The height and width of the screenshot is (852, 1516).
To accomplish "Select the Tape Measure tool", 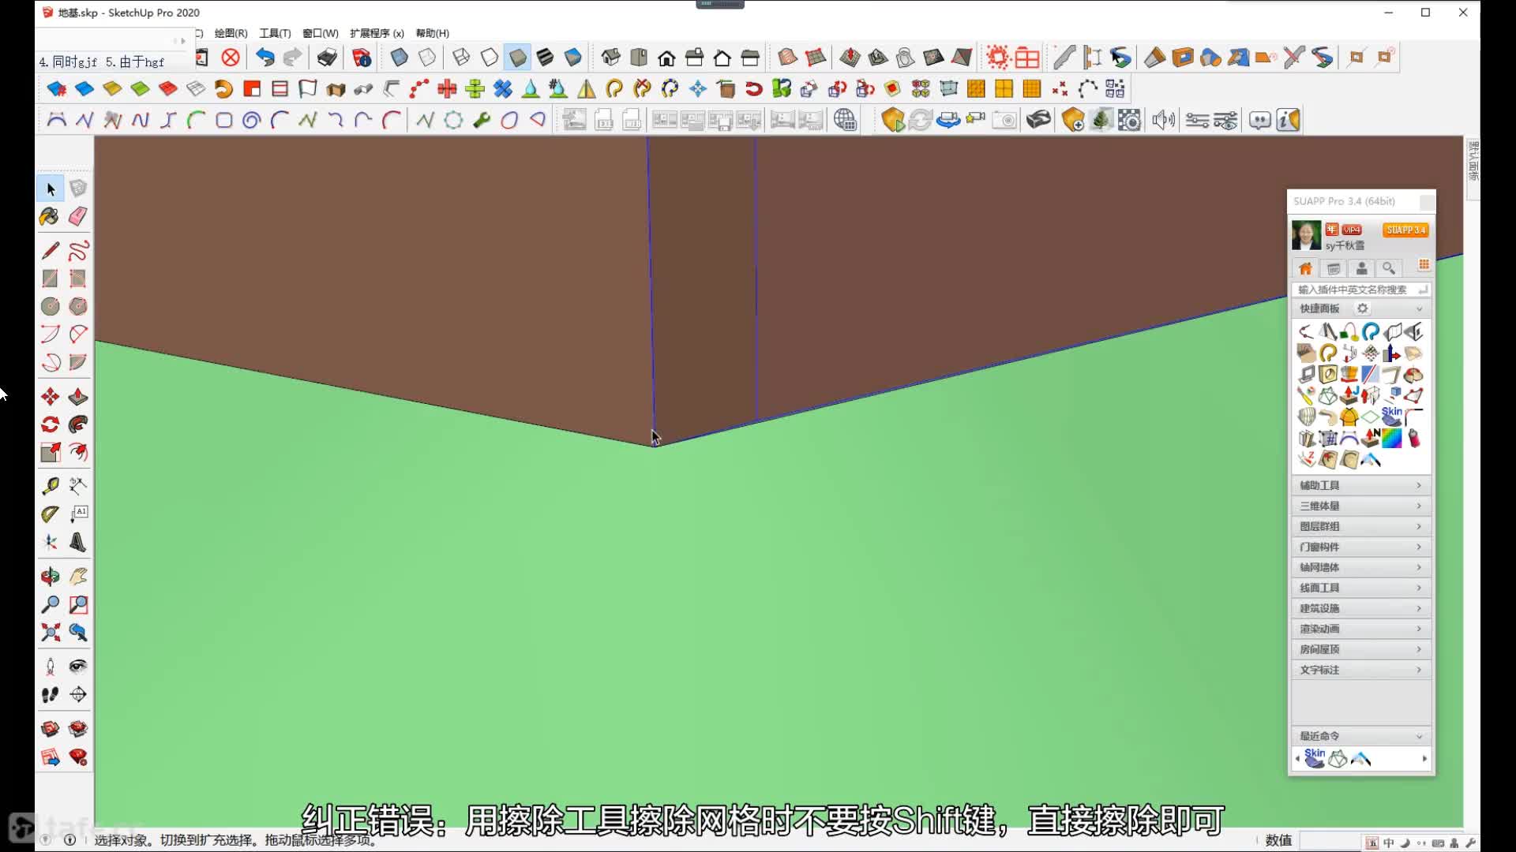I will [x=51, y=486].
